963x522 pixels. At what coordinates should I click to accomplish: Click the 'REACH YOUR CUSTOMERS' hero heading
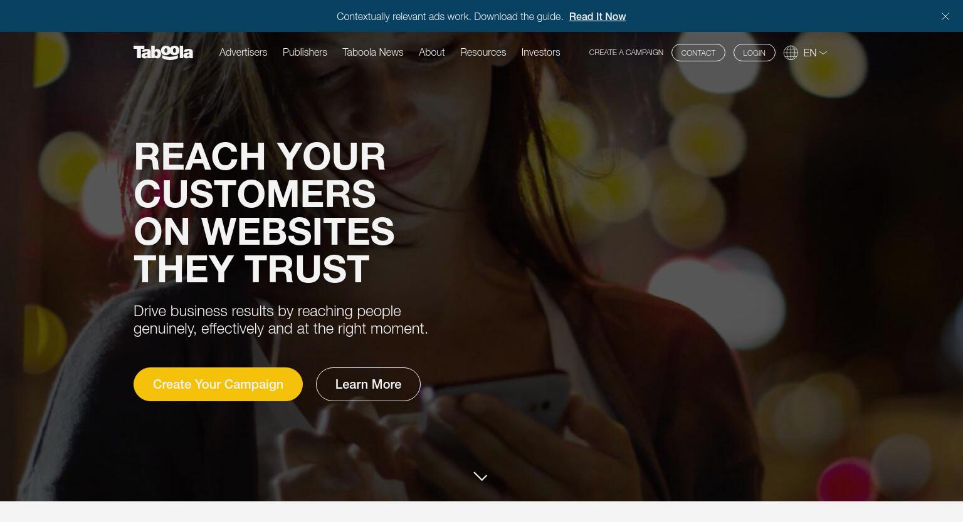[x=264, y=212]
